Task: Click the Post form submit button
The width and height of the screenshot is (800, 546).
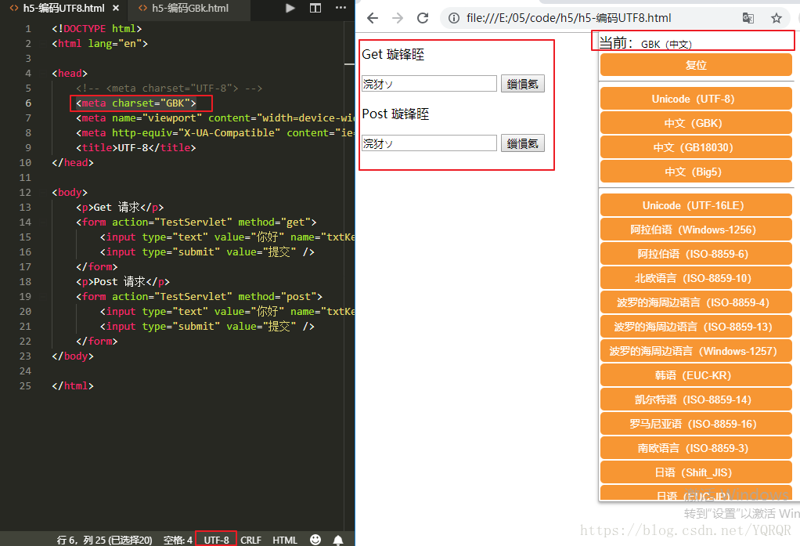Action: pyautogui.click(x=522, y=143)
